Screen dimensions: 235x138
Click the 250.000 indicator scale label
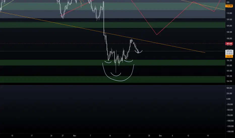pos(229,94)
